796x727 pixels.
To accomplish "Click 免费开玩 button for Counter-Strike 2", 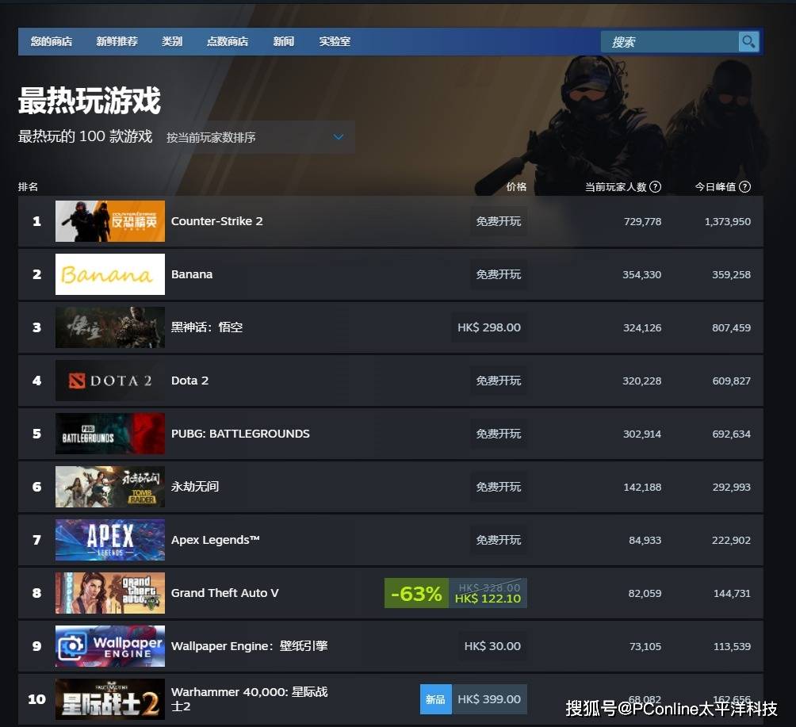I will click(499, 221).
